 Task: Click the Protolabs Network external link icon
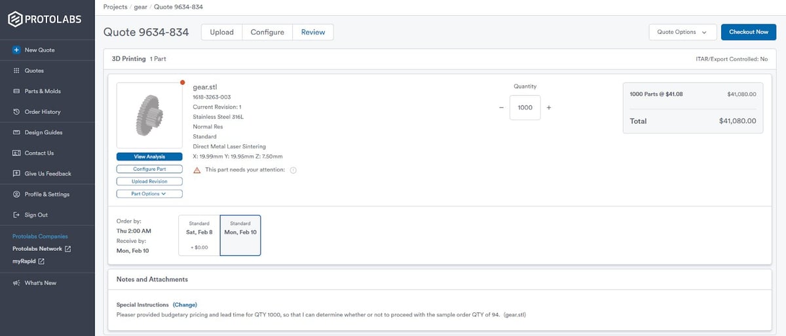[68, 249]
